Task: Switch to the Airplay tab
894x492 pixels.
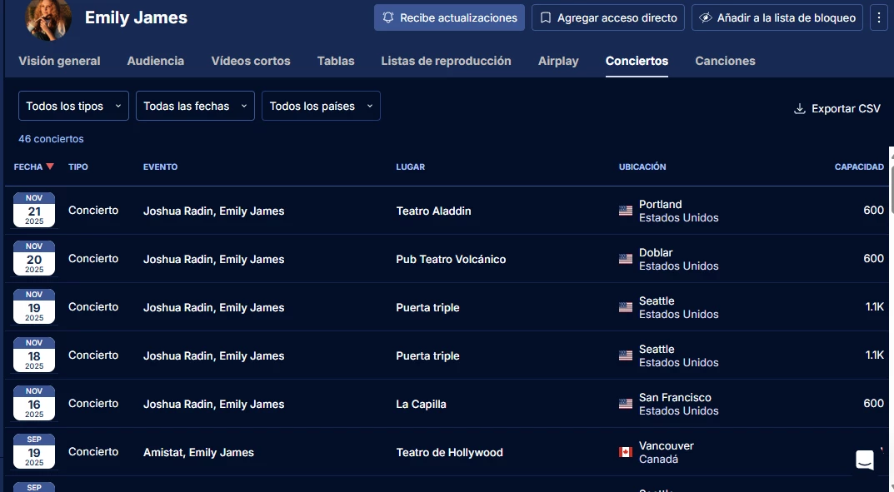Action: [x=558, y=61]
